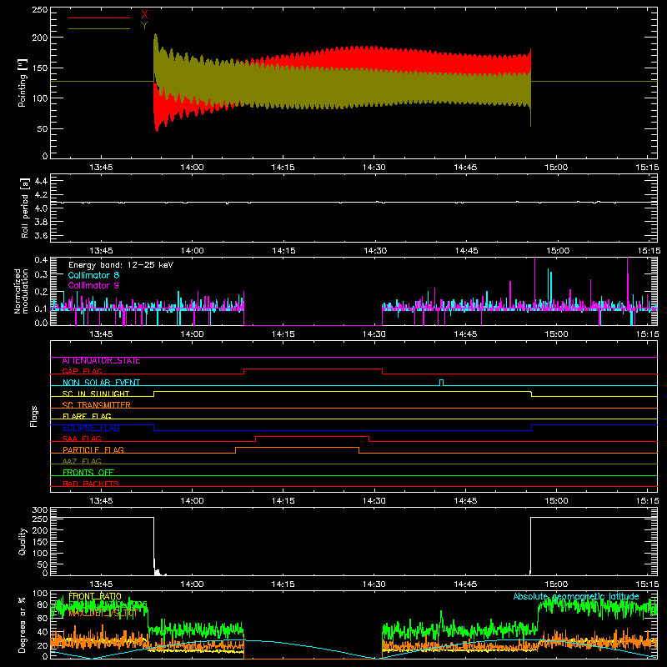This screenshot has height=667, width=667.
Task: Select the NON_SOLAR_EVENT flag label
Action: click(101, 383)
